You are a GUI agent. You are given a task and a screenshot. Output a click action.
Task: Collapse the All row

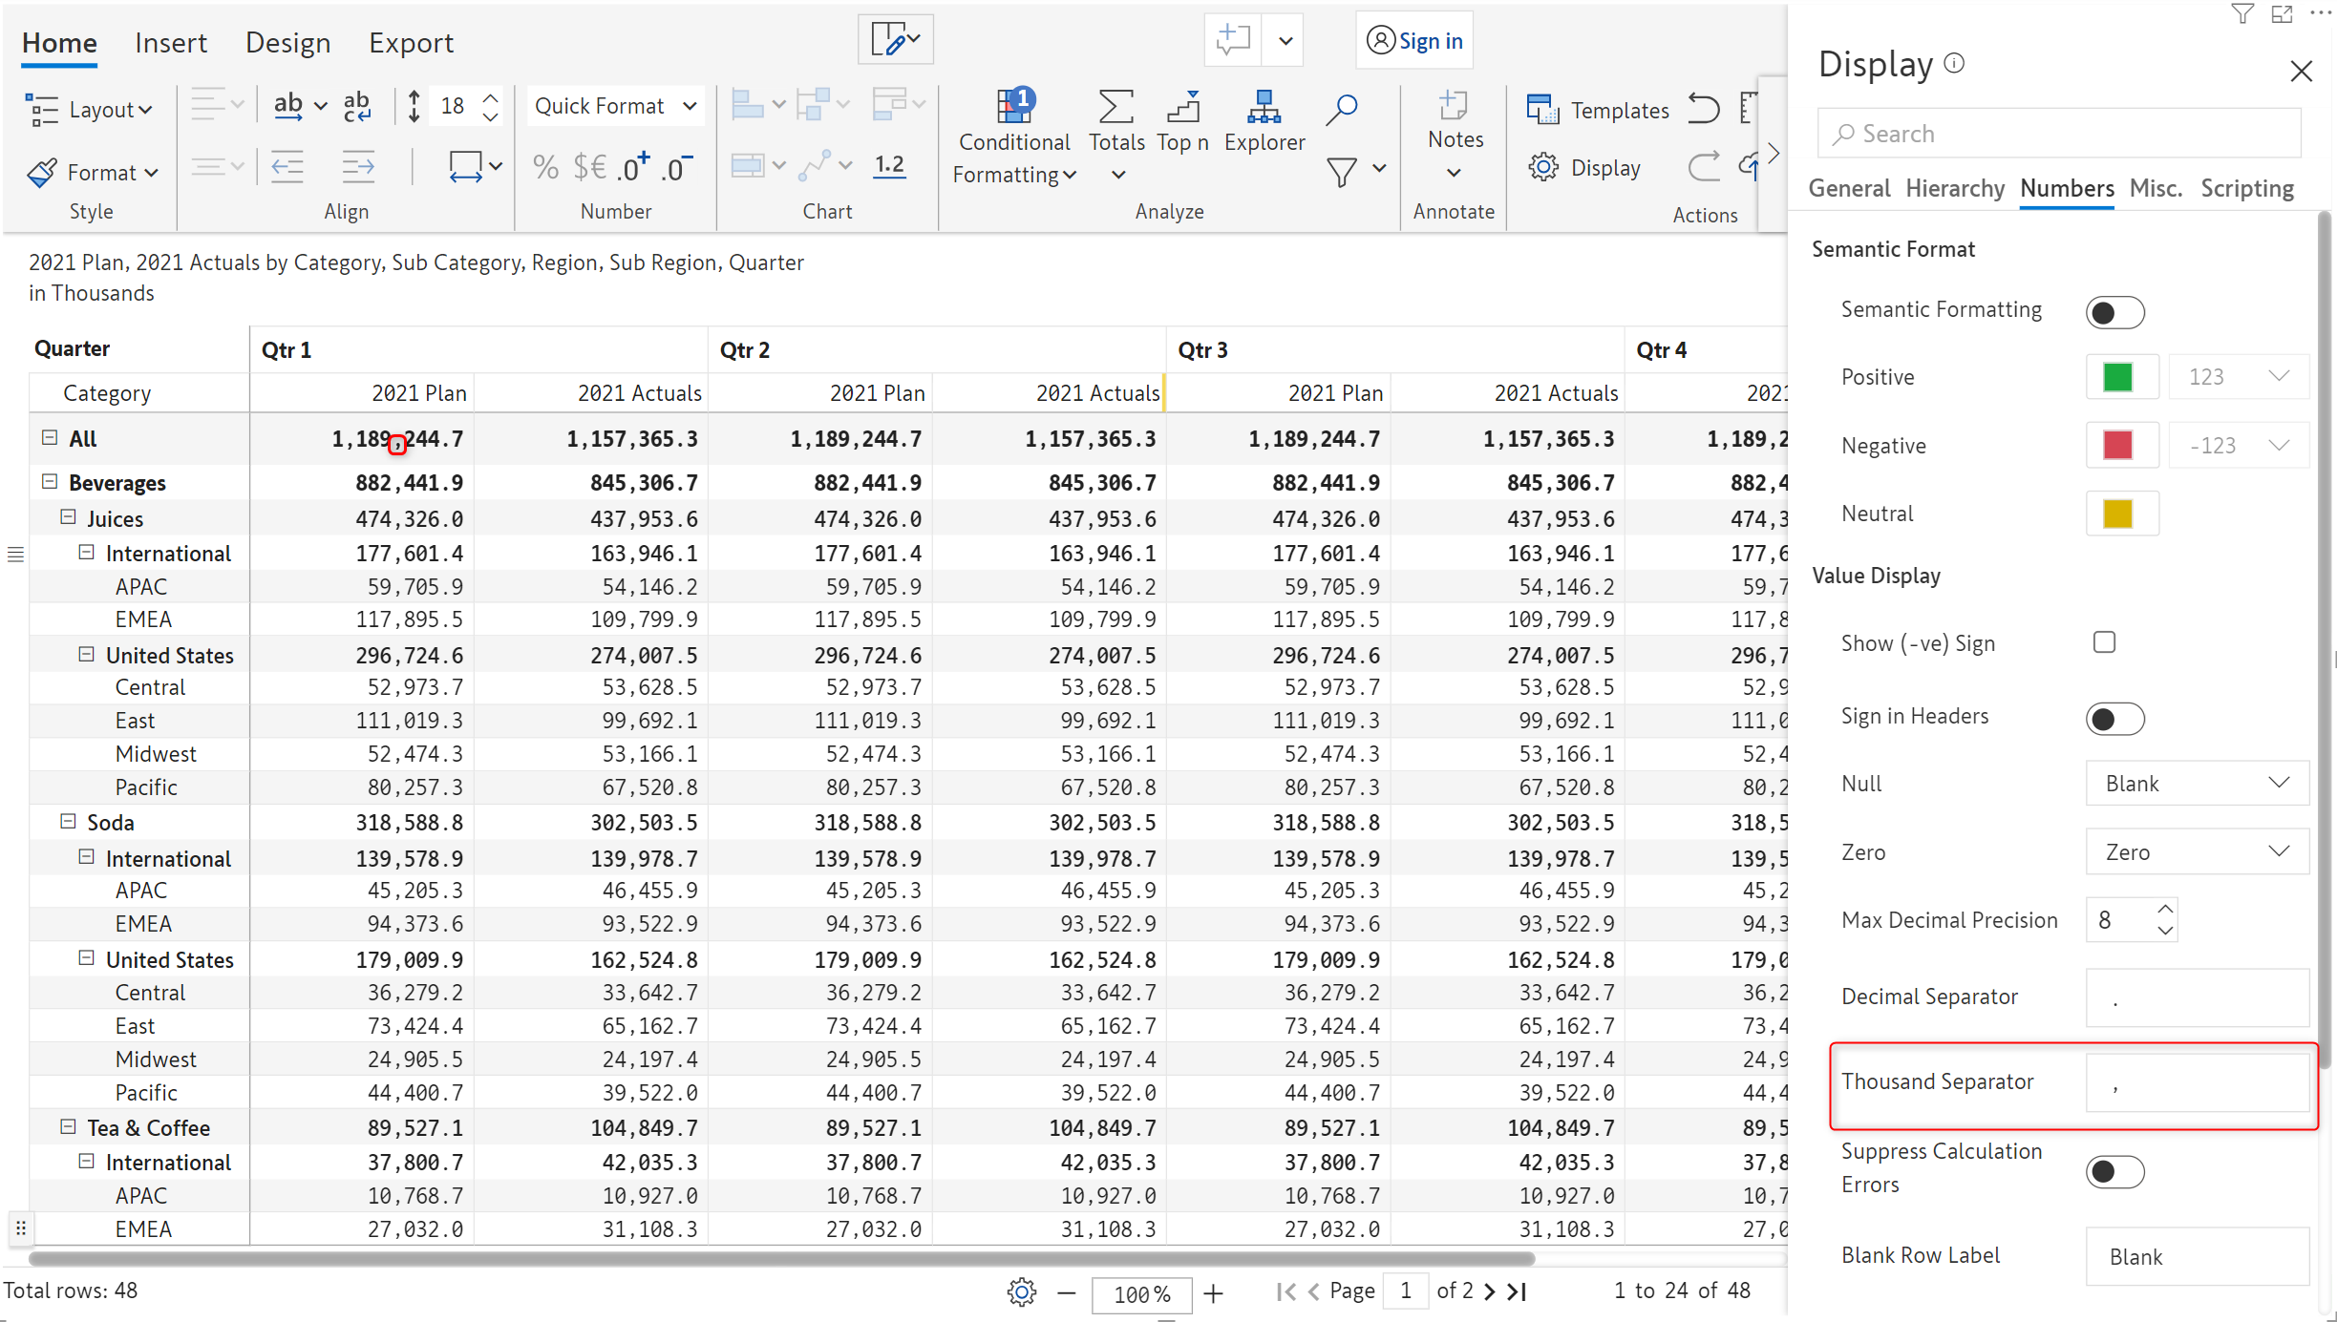(50, 437)
